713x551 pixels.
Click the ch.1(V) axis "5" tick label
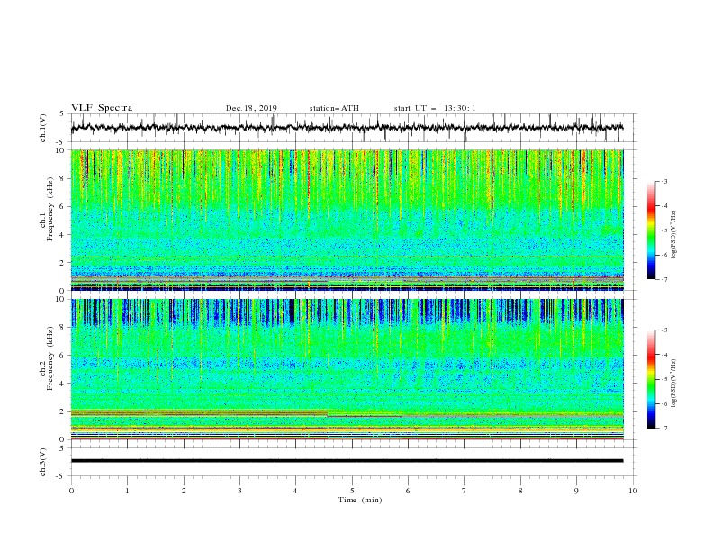click(x=63, y=113)
